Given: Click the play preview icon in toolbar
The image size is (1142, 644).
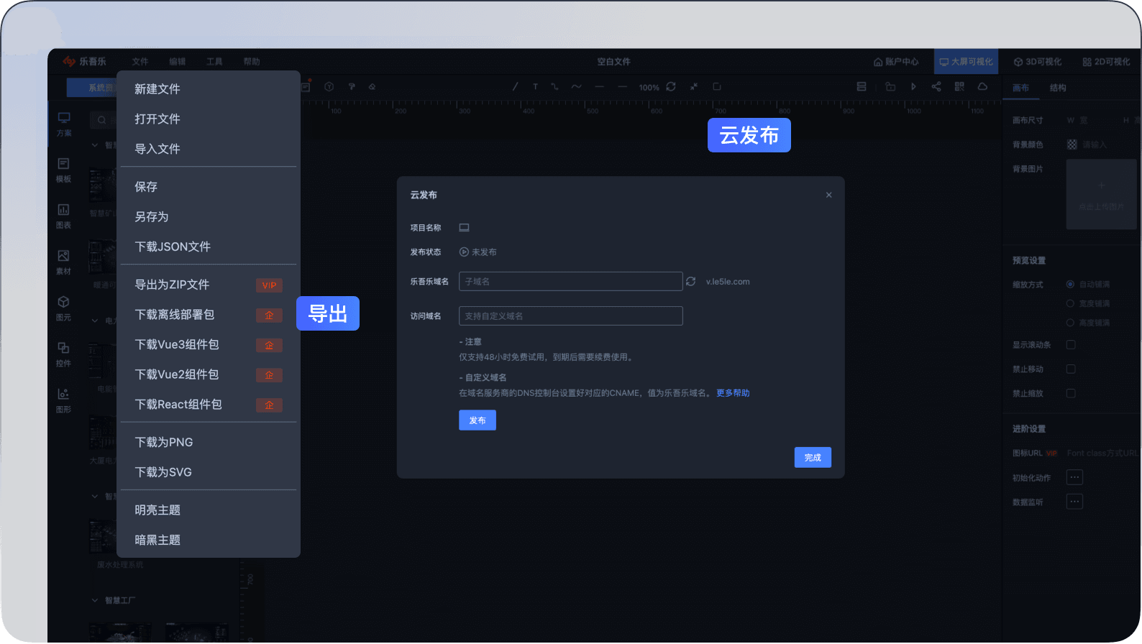Looking at the screenshot, I should (913, 87).
